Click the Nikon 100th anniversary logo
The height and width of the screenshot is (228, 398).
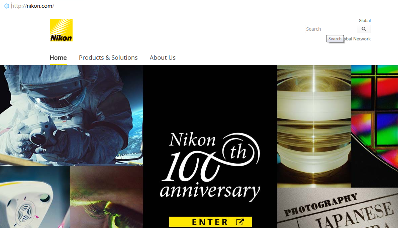pyautogui.click(x=210, y=167)
